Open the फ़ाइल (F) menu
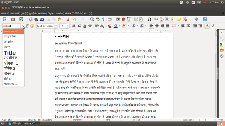The image size is (225, 126). [5, 13]
